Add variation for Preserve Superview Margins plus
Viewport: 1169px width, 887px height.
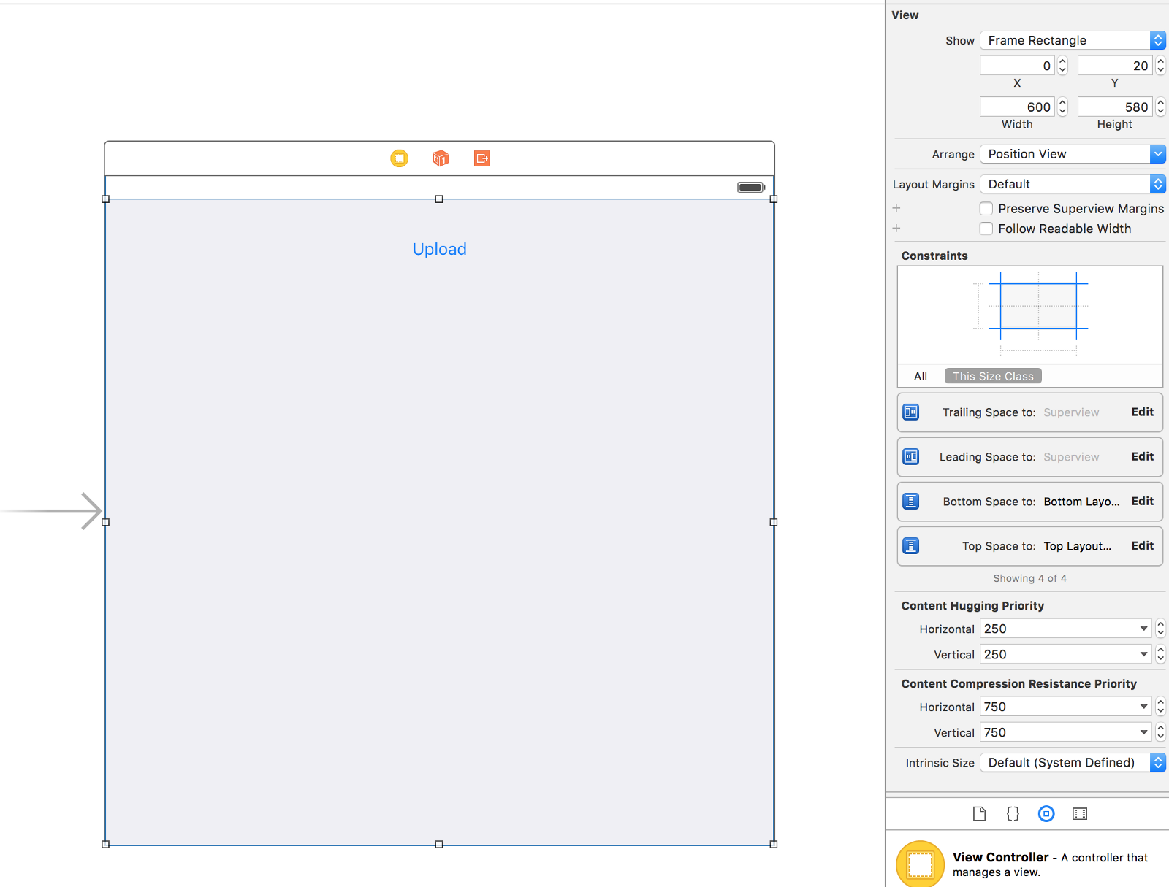[896, 209]
